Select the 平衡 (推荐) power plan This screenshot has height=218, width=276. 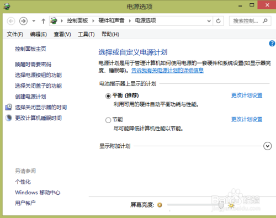point(108,96)
